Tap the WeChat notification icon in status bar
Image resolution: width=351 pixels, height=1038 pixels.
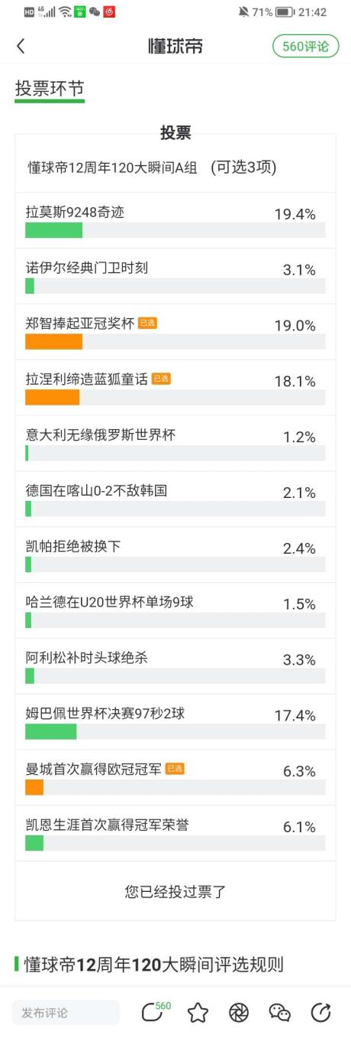point(95,12)
